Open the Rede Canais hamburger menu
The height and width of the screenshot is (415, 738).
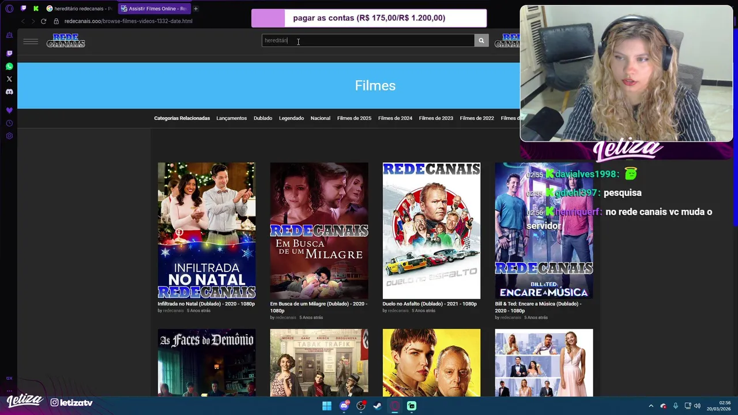tap(31, 41)
